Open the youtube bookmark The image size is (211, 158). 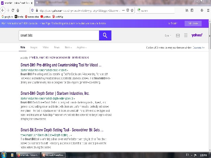click(45, 17)
